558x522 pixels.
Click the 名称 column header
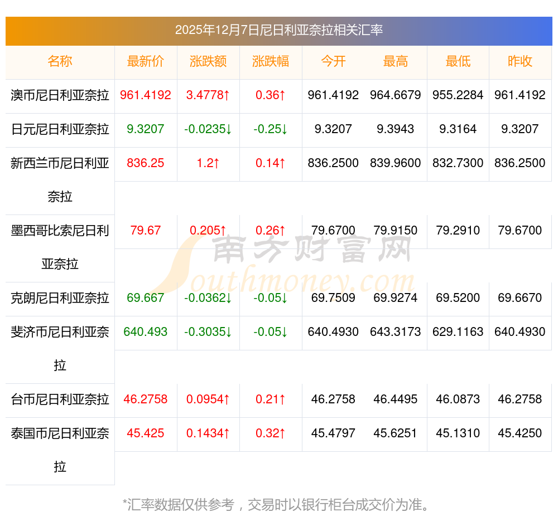click(x=60, y=62)
